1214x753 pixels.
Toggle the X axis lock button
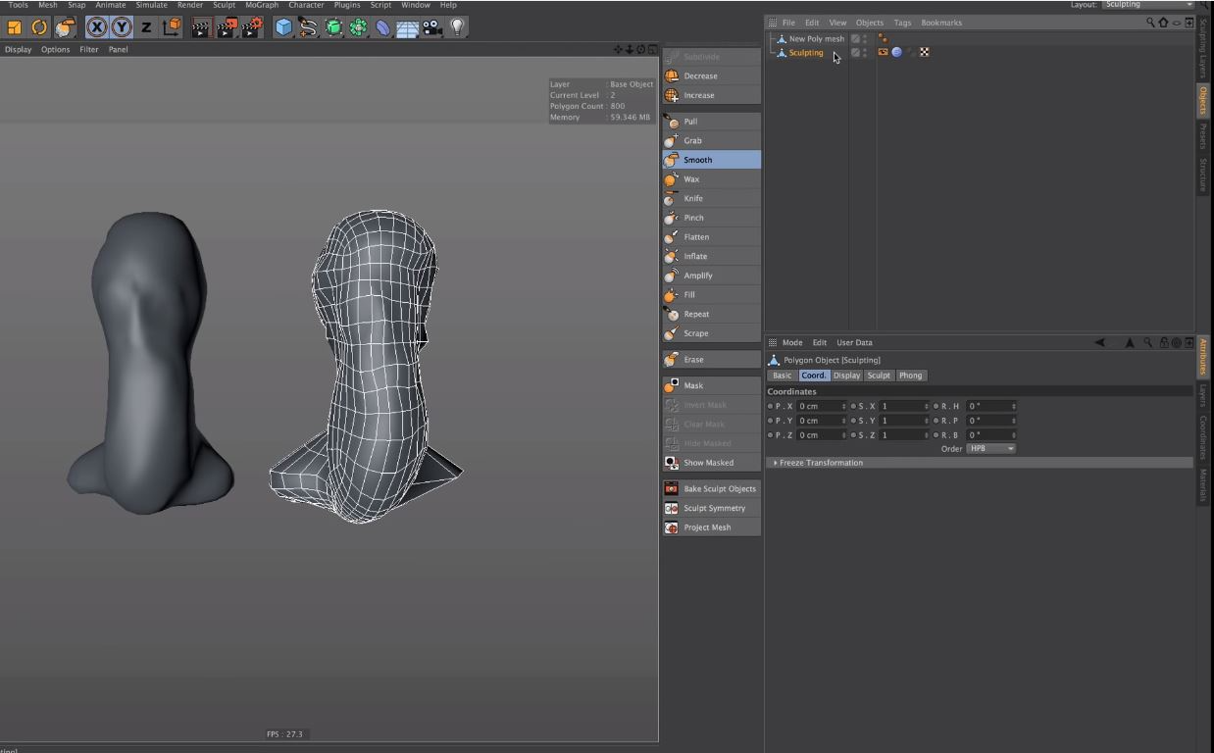96,26
